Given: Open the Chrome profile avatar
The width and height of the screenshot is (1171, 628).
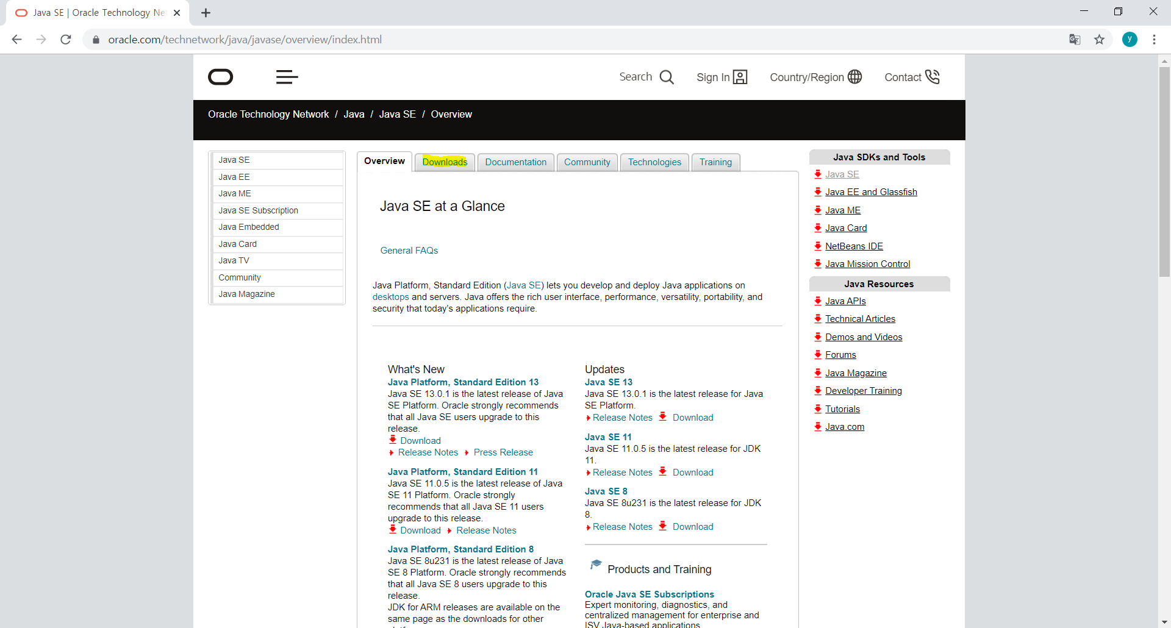Looking at the screenshot, I should pos(1130,40).
